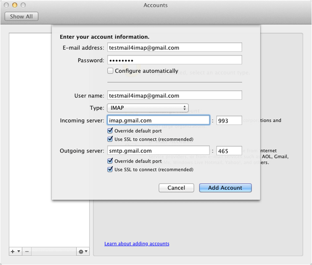The width and height of the screenshot is (312, 265).
Task: Uncheck incoming server Override default port
Action: 110,131
